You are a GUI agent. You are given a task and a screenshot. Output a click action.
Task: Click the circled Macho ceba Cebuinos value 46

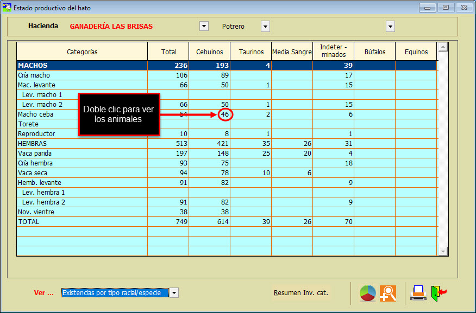tap(225, 114)
